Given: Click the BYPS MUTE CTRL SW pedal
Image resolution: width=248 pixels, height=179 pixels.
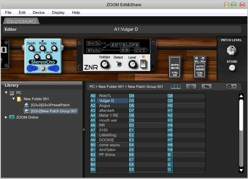Looking at the screenshot, I should click(x=175, y=67).
